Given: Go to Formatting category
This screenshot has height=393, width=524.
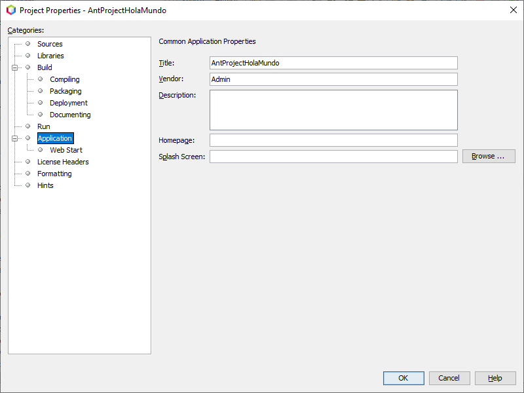Looking at the screenshot, I should [54, 174].
